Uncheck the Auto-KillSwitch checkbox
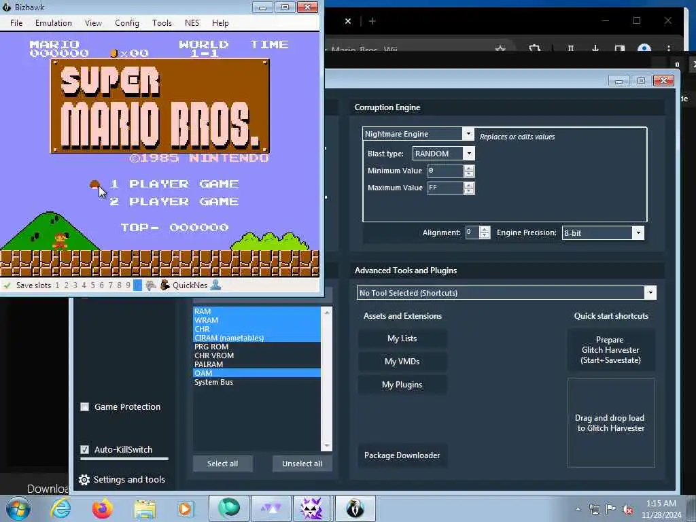696x522 pixels. click(x=84, y=449)
